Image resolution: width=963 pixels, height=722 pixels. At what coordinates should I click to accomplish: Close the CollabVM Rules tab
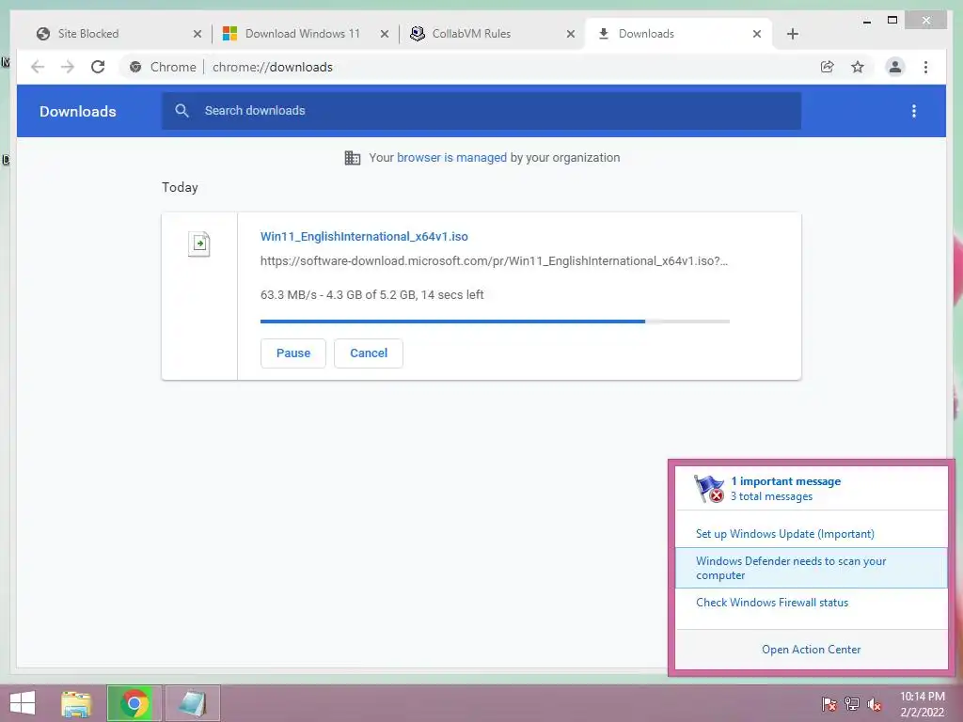point(571,34)
